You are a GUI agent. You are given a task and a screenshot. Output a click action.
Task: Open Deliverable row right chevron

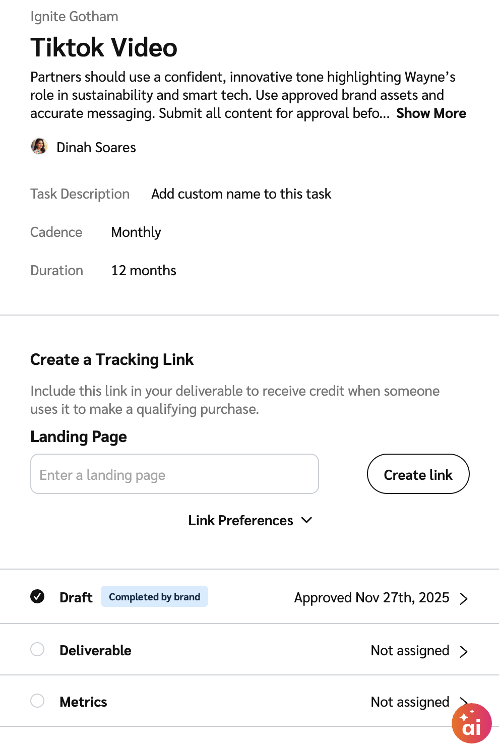pyautogui.click(x=464, y=651)
